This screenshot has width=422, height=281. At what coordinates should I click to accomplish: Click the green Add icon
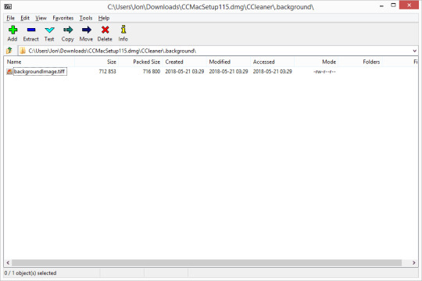(x=13, y=30)
